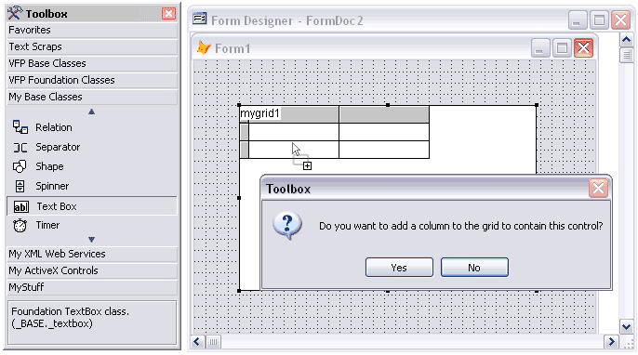Image resolution: width=638 pixels, height=355 pixels.
Task: Open the Text Scraps category
Action: point(92,46)
